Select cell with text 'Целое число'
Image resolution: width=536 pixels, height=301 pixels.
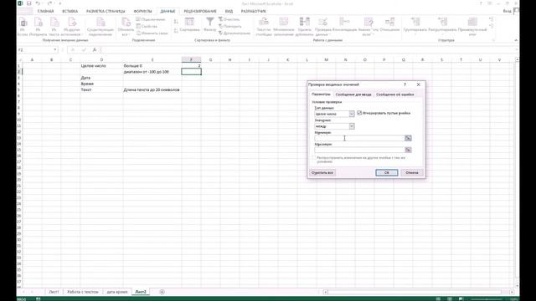[x=101, y=66]
